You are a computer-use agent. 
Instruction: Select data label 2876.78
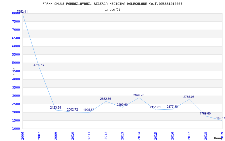(139, 95)
